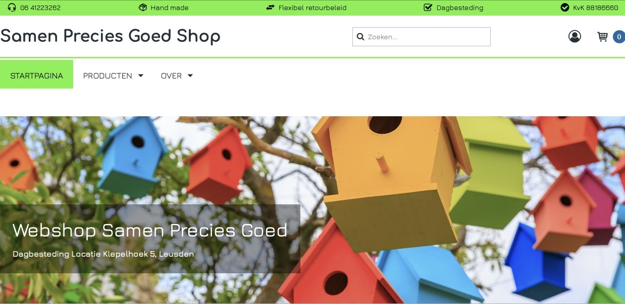Viewport: 625px width, 304px height.
Task: Expand the Over dropdown arrow
Action: [x=190, y=75]
